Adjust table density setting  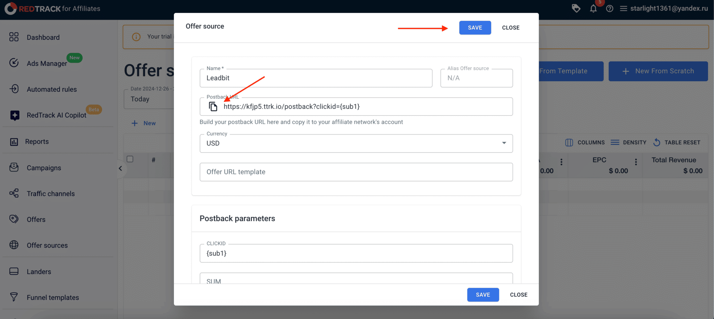pos(628,142)
